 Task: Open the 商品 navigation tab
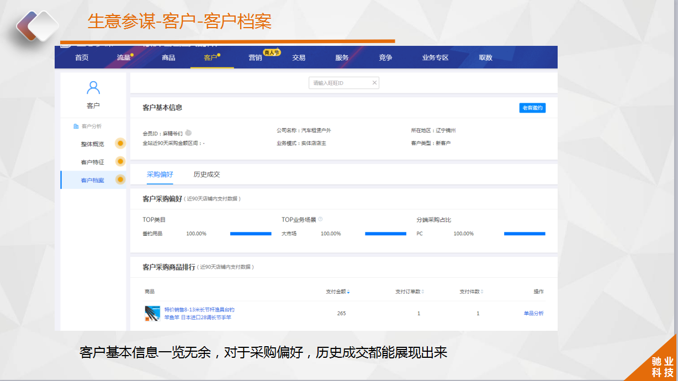pos(168,57)
